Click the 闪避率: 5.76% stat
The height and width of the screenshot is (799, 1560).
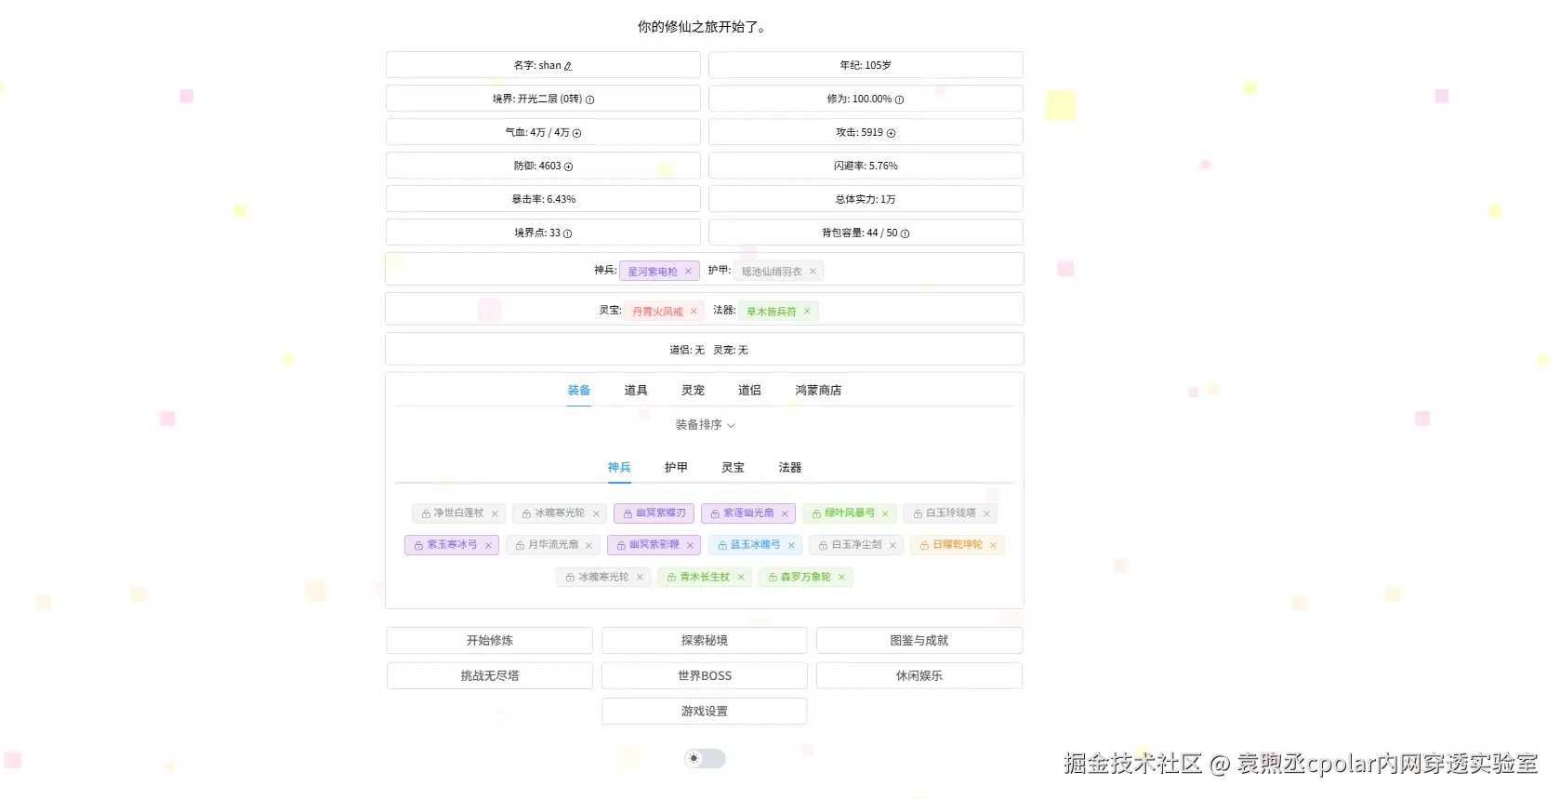click(866, 166)
